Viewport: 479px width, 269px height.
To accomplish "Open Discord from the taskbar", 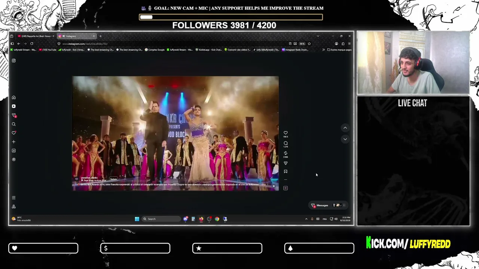I will click(x=185, y=219).
